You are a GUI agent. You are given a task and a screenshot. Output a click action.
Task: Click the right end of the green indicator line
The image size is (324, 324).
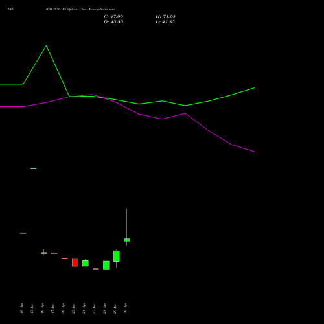[x=255, y=88]
